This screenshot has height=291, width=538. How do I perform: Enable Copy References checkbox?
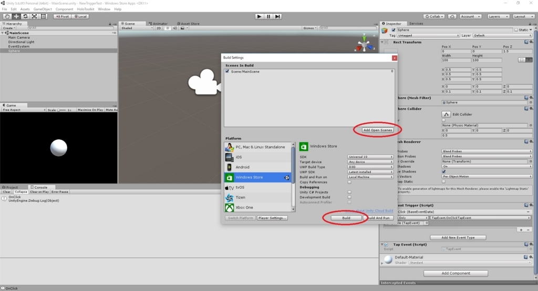click(x=349, y=182)
